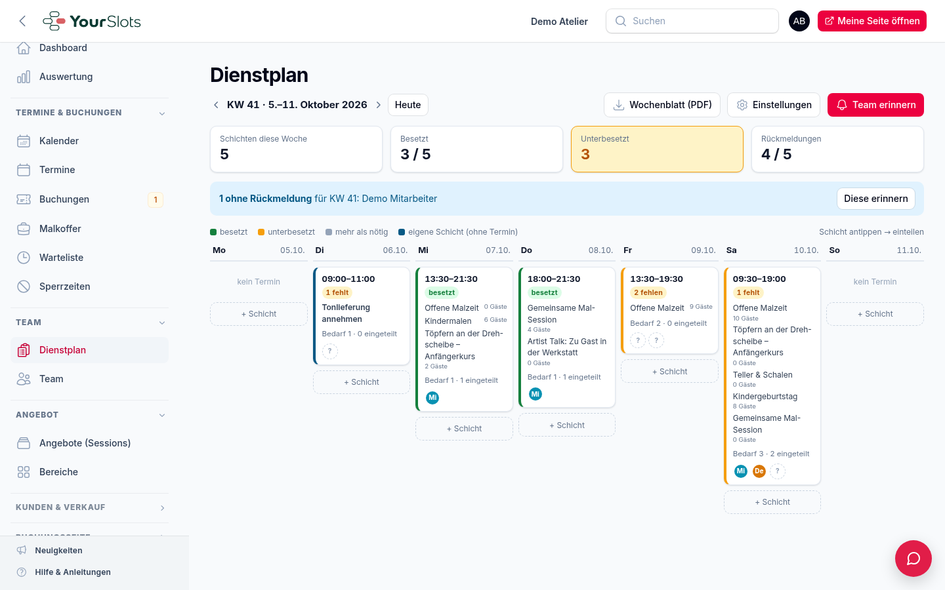This screenshot has height=590, width=945.
Task: Add a Schicht on Monday
Action: [259, 314]
